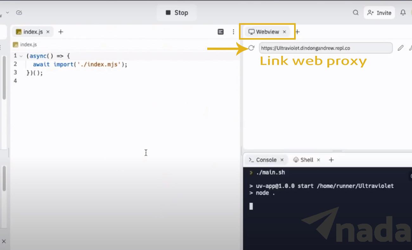This screenshot has height=250, width=412.
Task: Add a new tab beside Webview
Action: pyautogui.click(x=297, y=32)
